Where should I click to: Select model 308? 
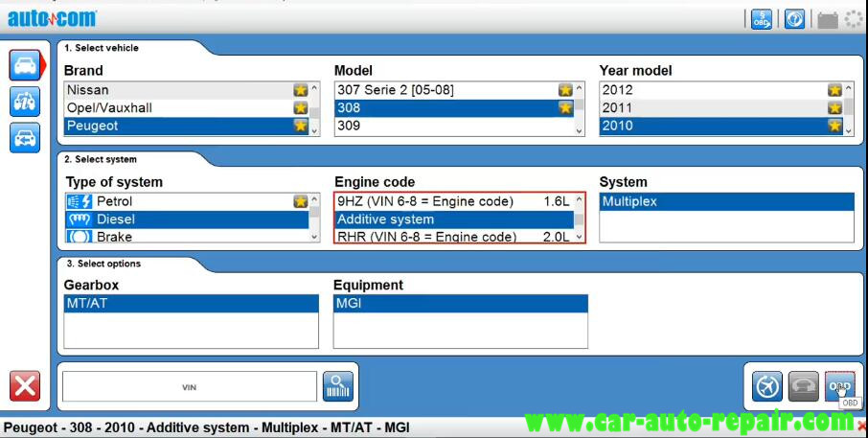454,108
